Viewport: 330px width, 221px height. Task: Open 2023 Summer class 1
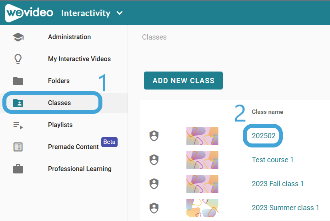coord(285,208)
